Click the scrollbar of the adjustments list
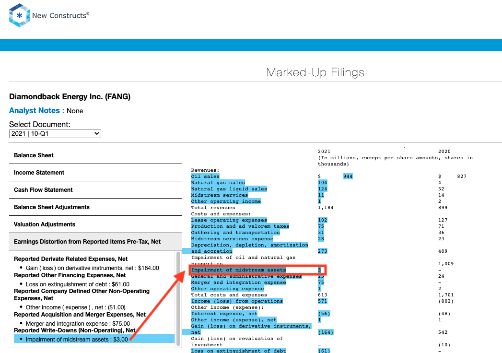Image resolution: width=502 pixels, height=353 pixels. 178,298
